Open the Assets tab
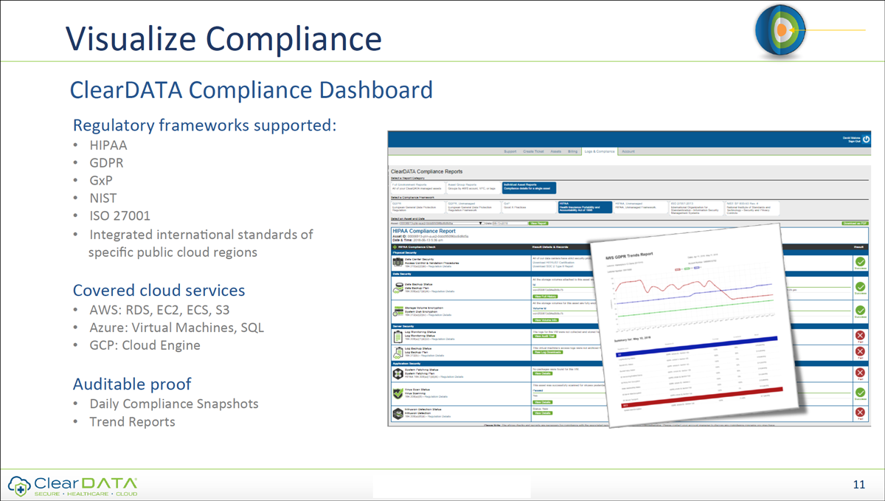The height and width of the screenshot is (501, 885). click(556, 151)
